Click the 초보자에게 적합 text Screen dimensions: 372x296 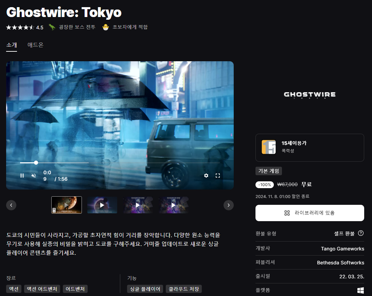pos(130,27)
